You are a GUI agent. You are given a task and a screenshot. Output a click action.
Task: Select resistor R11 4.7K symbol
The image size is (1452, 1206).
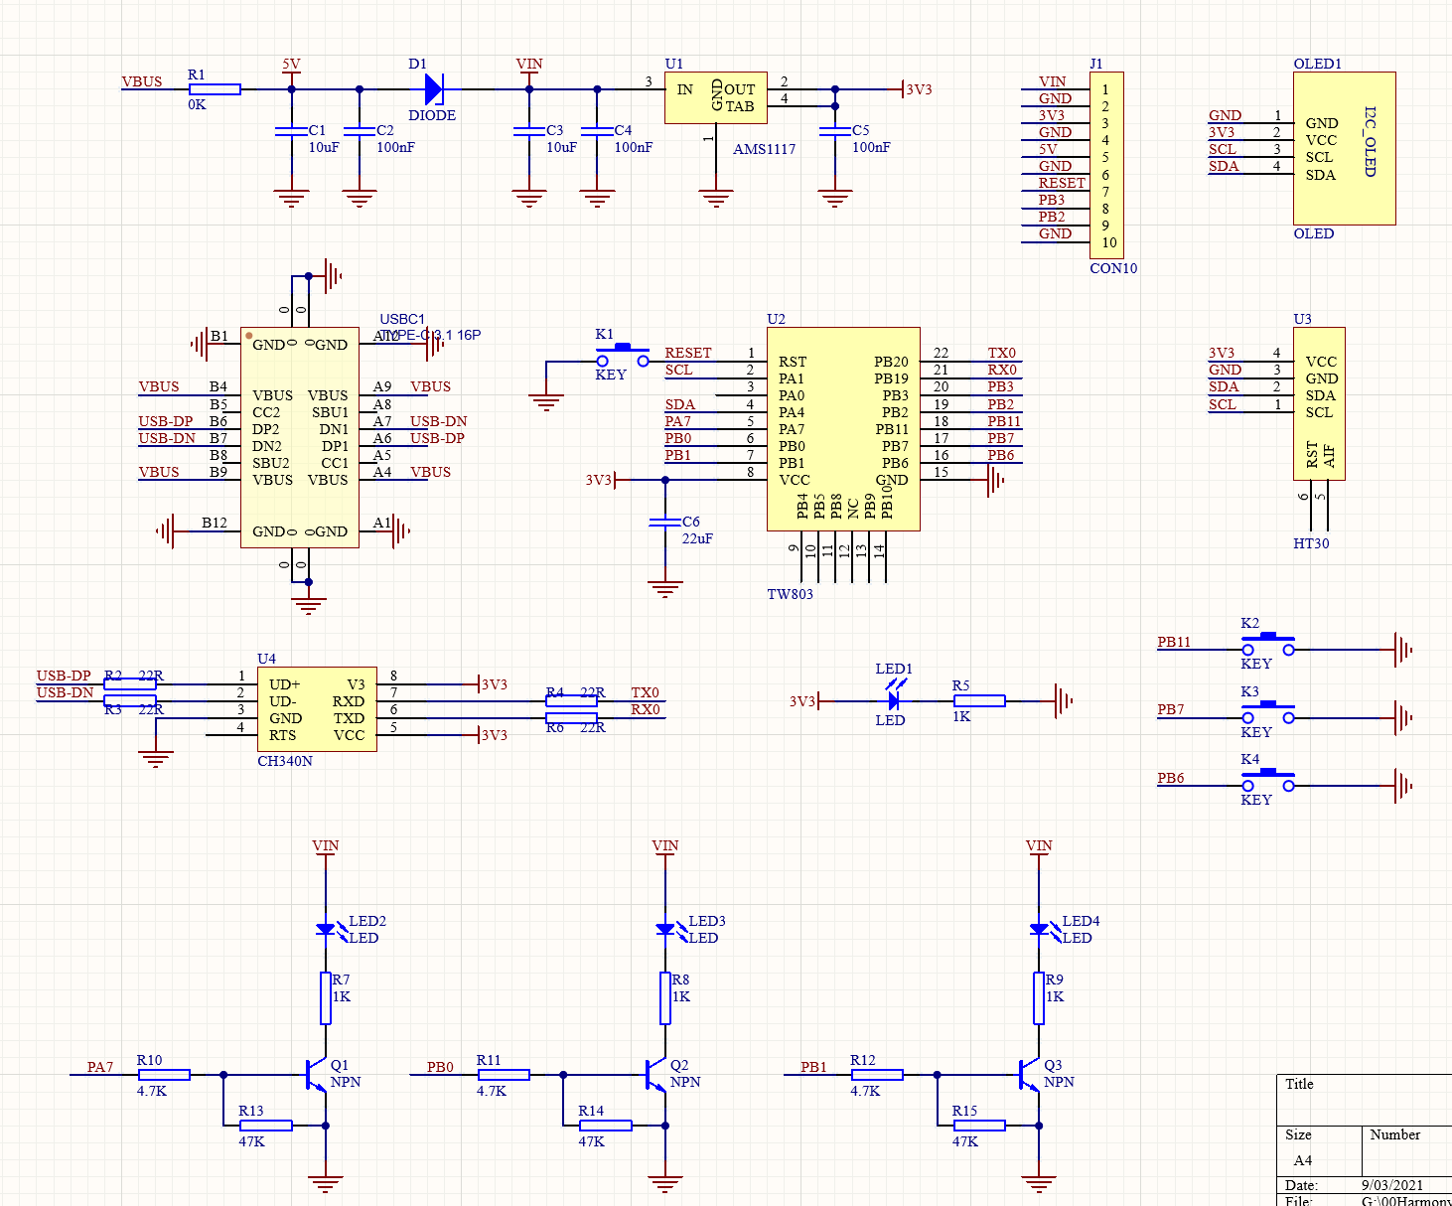point(504,1074)
